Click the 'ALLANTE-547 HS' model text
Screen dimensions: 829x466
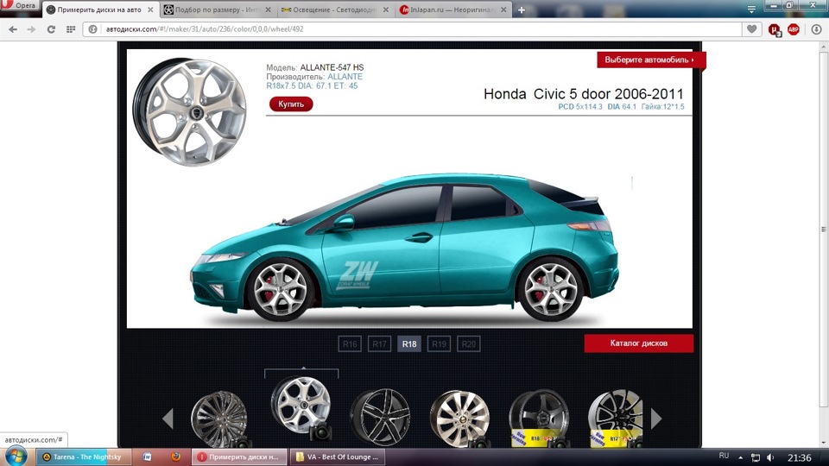[332, 67]
